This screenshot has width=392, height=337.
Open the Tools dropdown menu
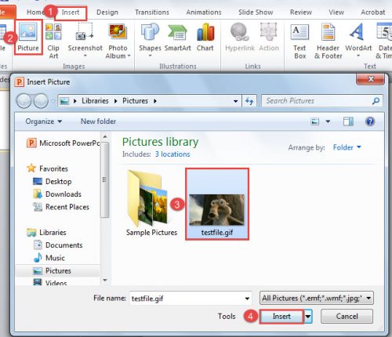pyautogui.click(x=227, y=317)
